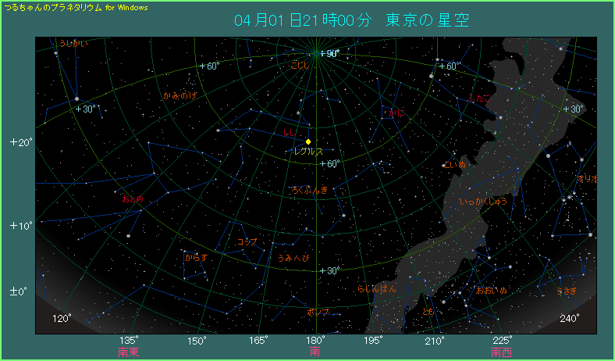
Task: Select the いっかくじゅう constellation label
Action: (484, 202)
